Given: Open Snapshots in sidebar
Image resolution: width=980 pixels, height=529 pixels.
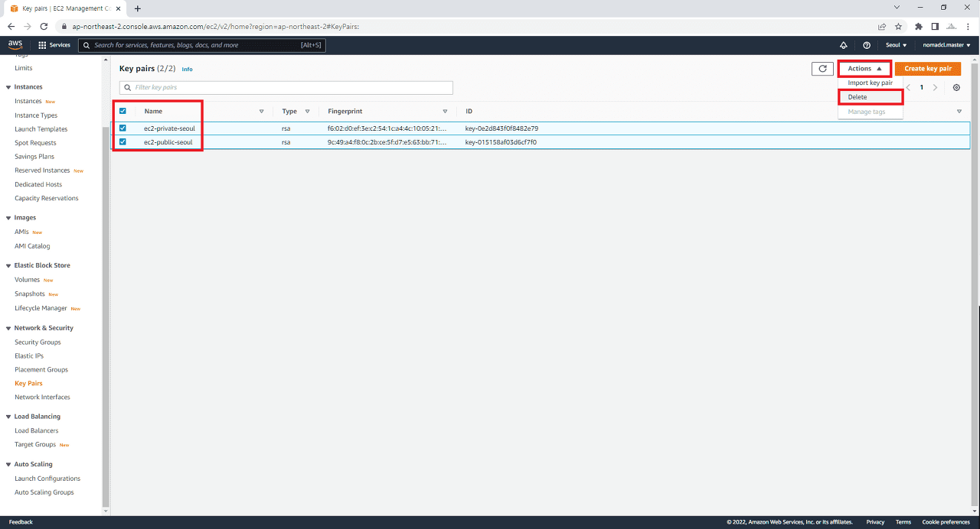Looking at the screenshot, I should pyautogui.click(x=30, y=294).
